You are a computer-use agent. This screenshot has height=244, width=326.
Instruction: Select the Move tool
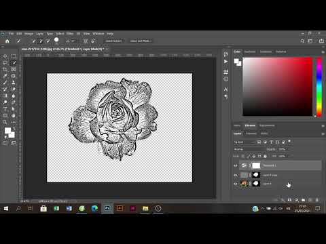[x=5, y=56]
